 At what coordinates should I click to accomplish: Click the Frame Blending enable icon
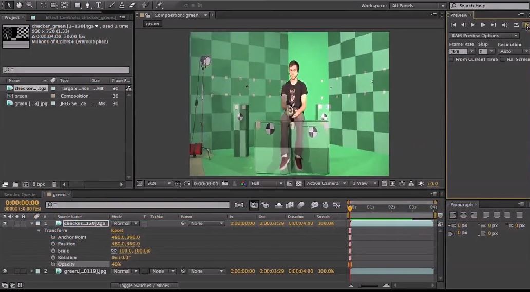[290, 205]
